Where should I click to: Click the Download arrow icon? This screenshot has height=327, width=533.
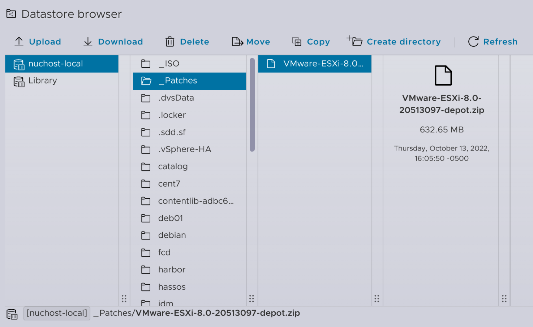88,42
